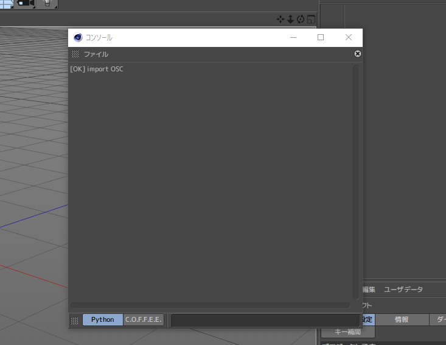Viewport: 446px width, 345px height.
Task: Click the light bulb toolbar icon
Action: click(47, 4)
